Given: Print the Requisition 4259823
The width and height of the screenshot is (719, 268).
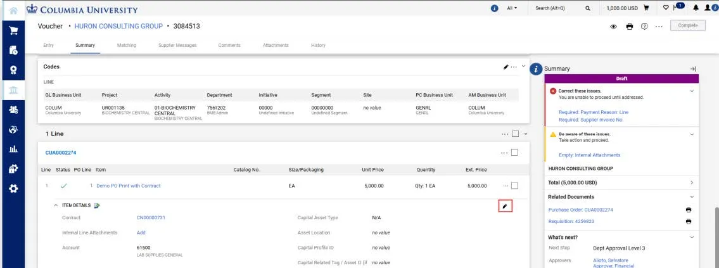Looking at the screenshot, I should pyautogui.click(x=689, y=222).
